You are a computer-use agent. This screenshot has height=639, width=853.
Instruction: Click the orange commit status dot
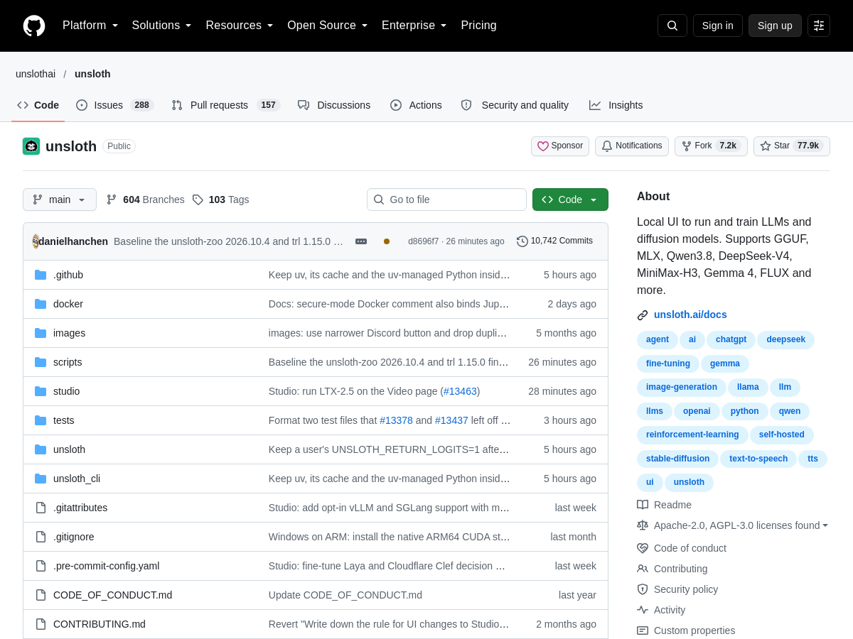387,241
